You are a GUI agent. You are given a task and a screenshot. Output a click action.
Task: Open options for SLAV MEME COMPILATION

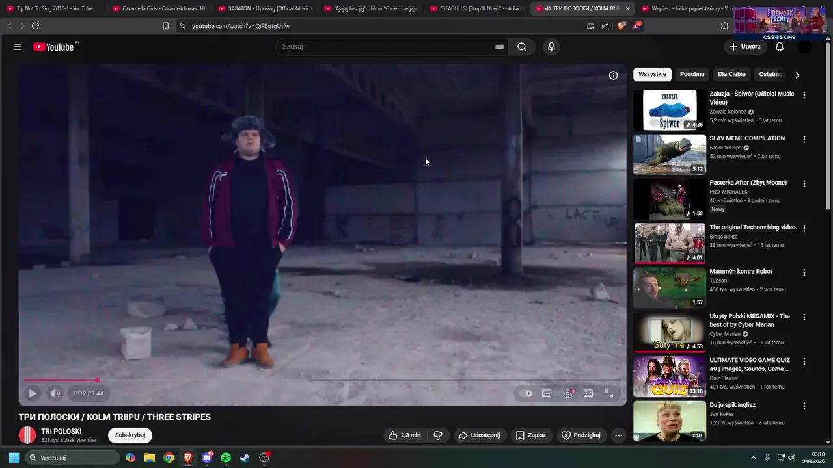[x=804, y=139]
